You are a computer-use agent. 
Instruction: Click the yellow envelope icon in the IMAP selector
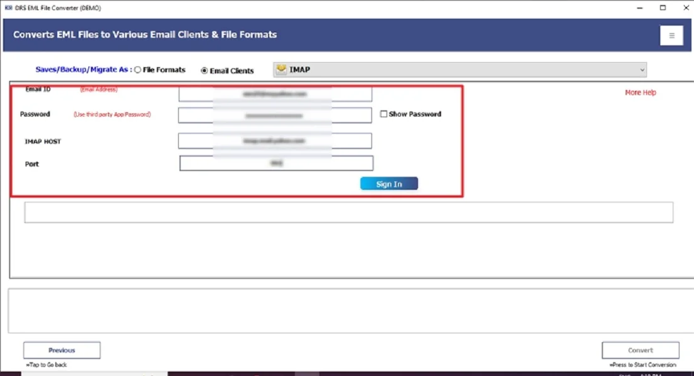pos(281,70)
